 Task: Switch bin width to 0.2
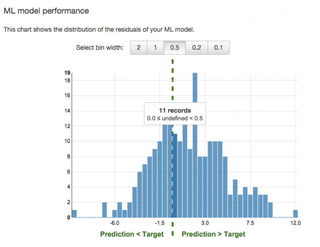click(197, 47)
